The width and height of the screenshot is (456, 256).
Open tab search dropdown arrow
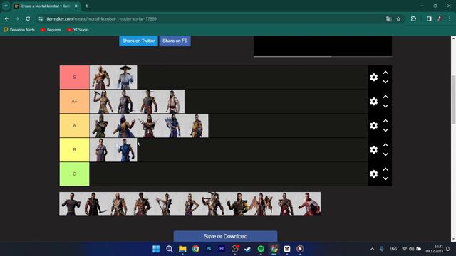6,6
